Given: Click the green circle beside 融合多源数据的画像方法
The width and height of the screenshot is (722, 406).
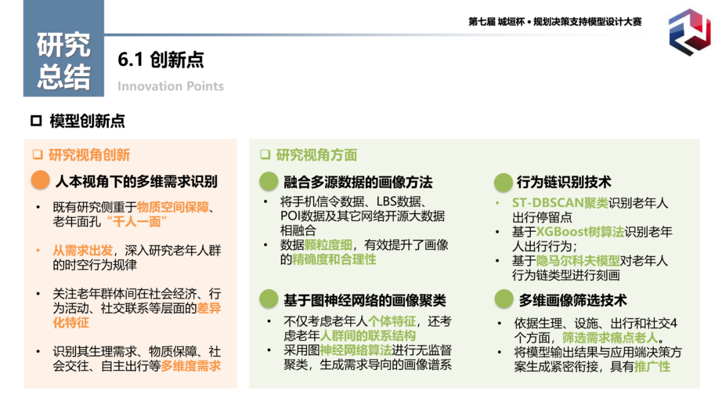Looking at the screenshot, I should [x=269, y=181].
